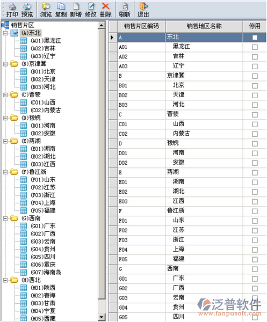Toggle 停用 checkbox for row C01 山西
This screenshot has height=322, width=267.
pyautogui.click(x=255, y=125)
